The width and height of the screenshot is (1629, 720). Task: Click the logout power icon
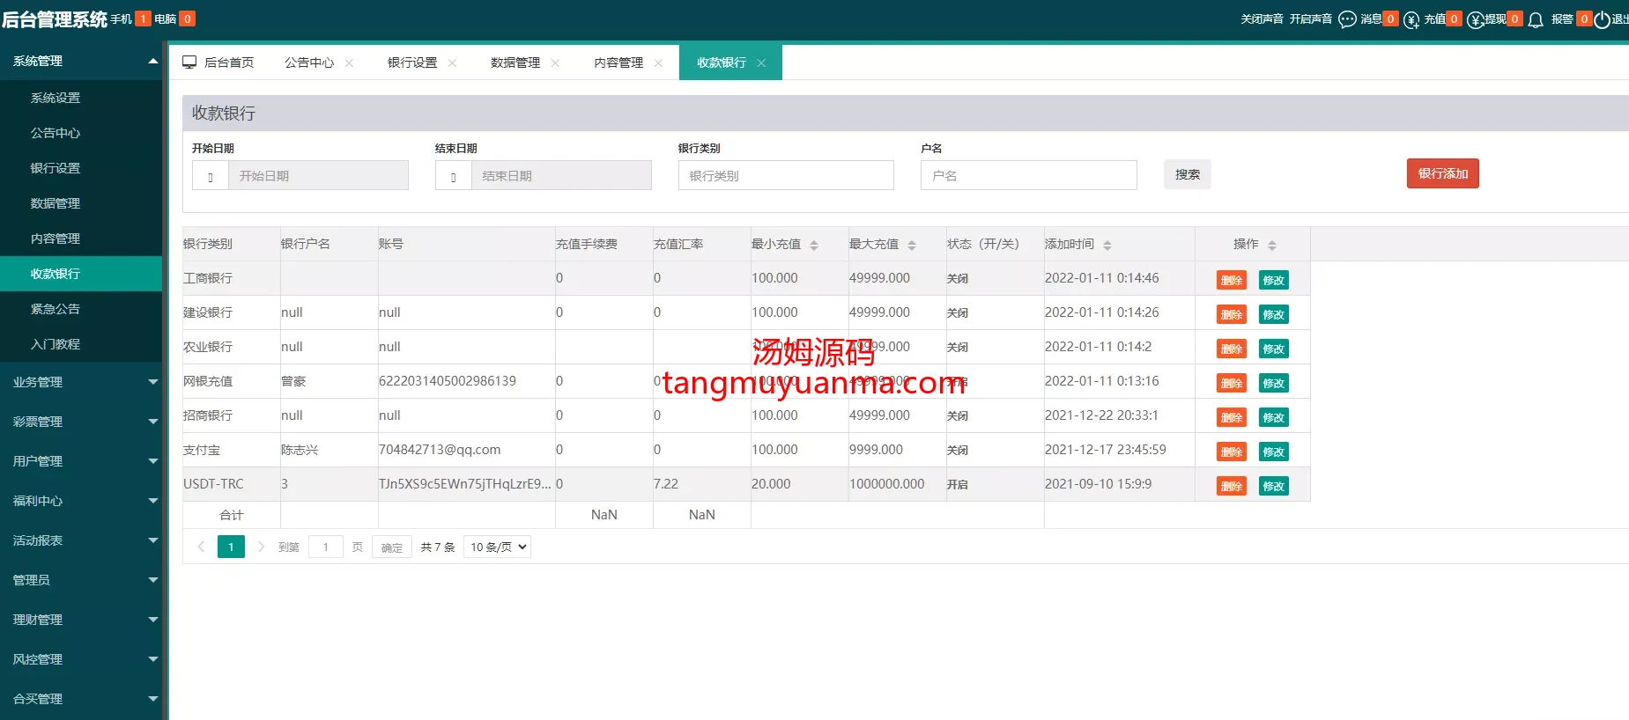(x=1602, y=19)
